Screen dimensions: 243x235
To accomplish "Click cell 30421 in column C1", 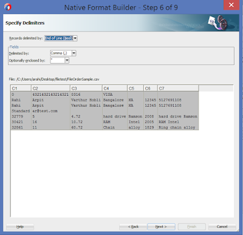I will 21,122.
